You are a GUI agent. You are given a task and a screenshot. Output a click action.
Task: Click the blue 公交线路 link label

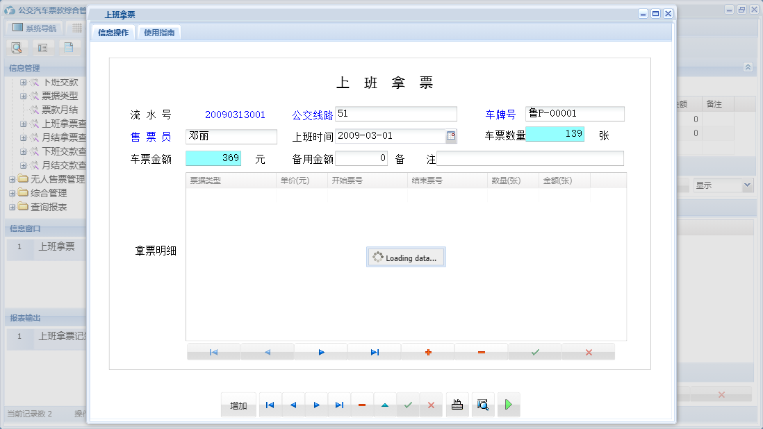(313, 115)
